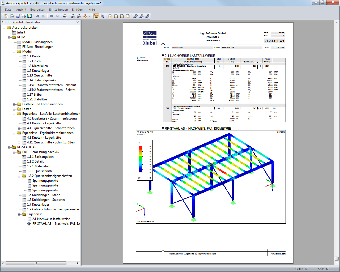This screenshot has height=272, width=340.
Task: Open the Hilfe menu
Action: coord(92,10)
